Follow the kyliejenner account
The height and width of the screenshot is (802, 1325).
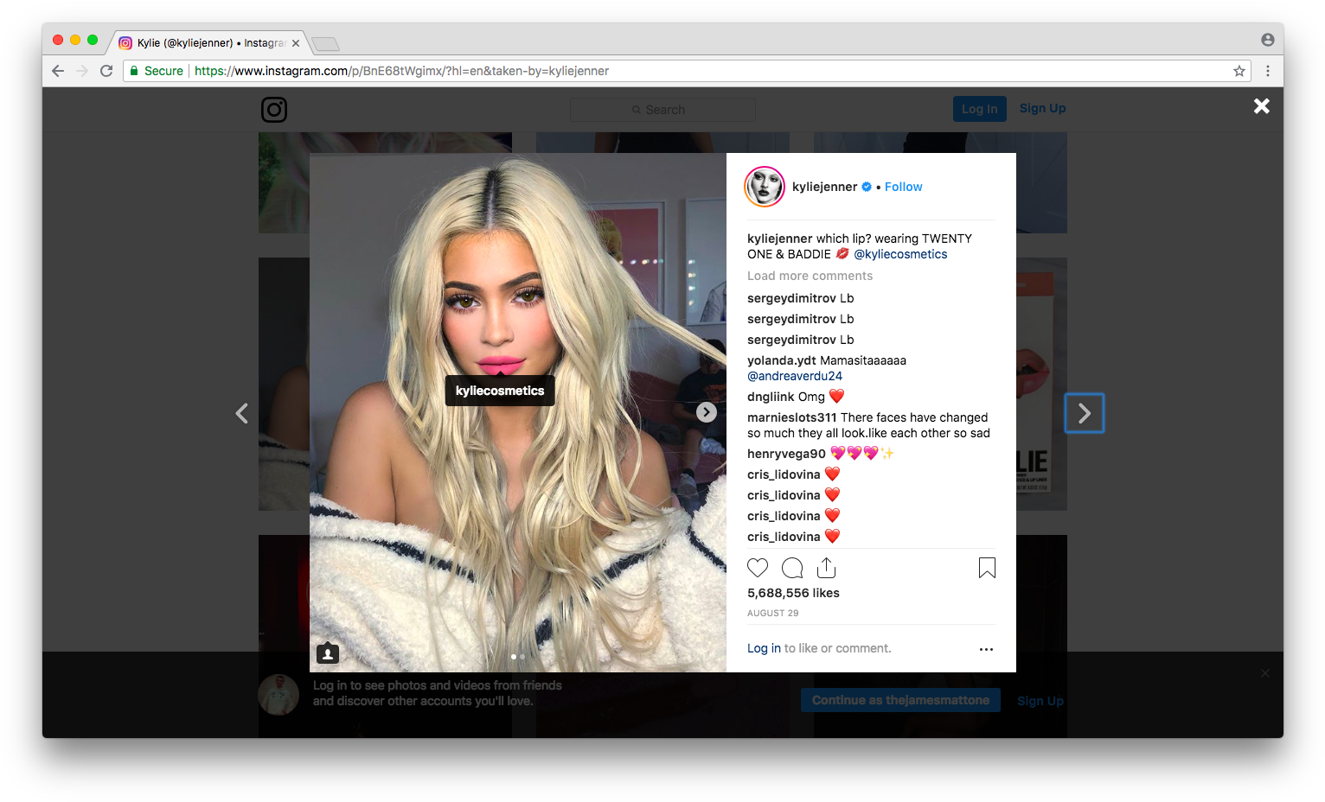pyautogui.click(x=903, y=186)
